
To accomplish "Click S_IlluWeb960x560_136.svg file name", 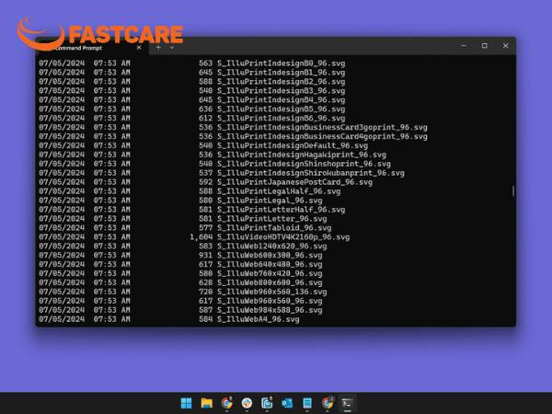I will 271,293.
